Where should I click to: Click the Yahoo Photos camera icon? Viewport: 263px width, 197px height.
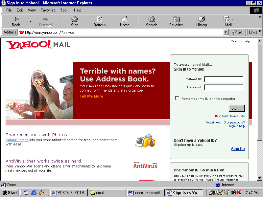coord(145,141)
